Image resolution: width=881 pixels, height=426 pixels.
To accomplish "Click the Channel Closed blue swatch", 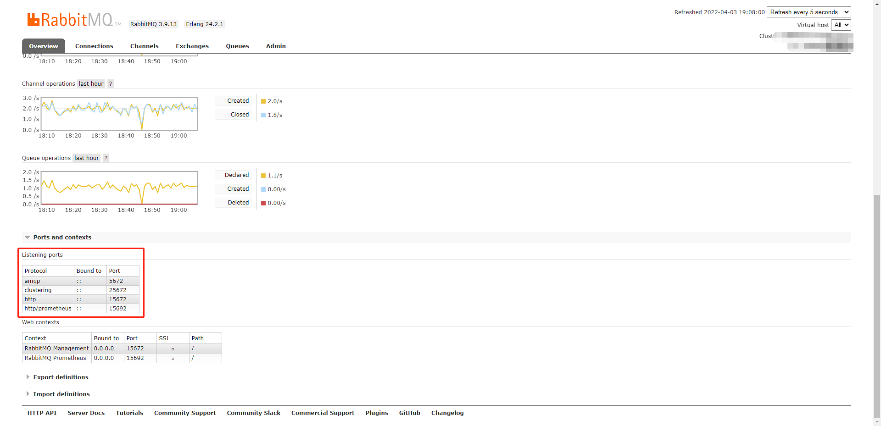I will pos(263,115).
